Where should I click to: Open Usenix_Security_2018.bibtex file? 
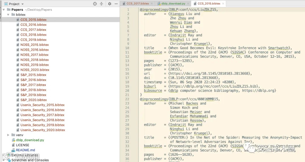coord(42,120)
